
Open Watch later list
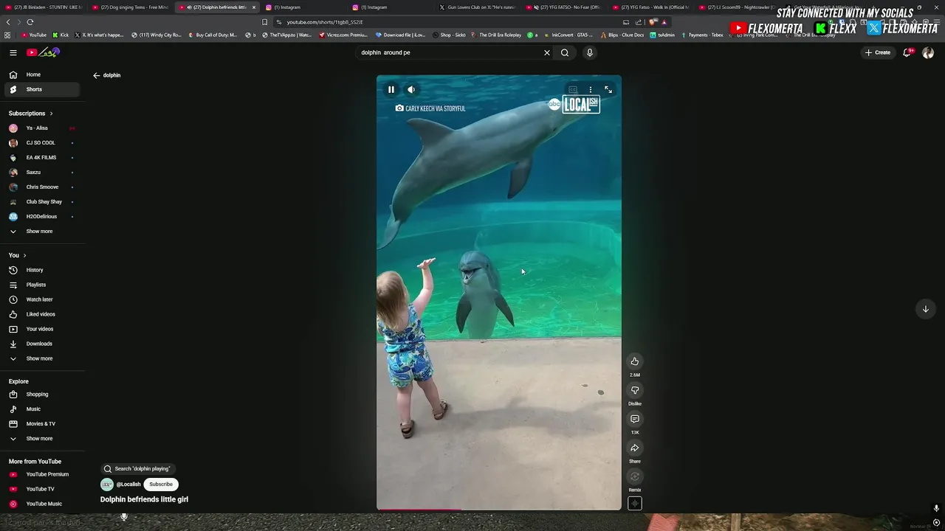[42, 299]
